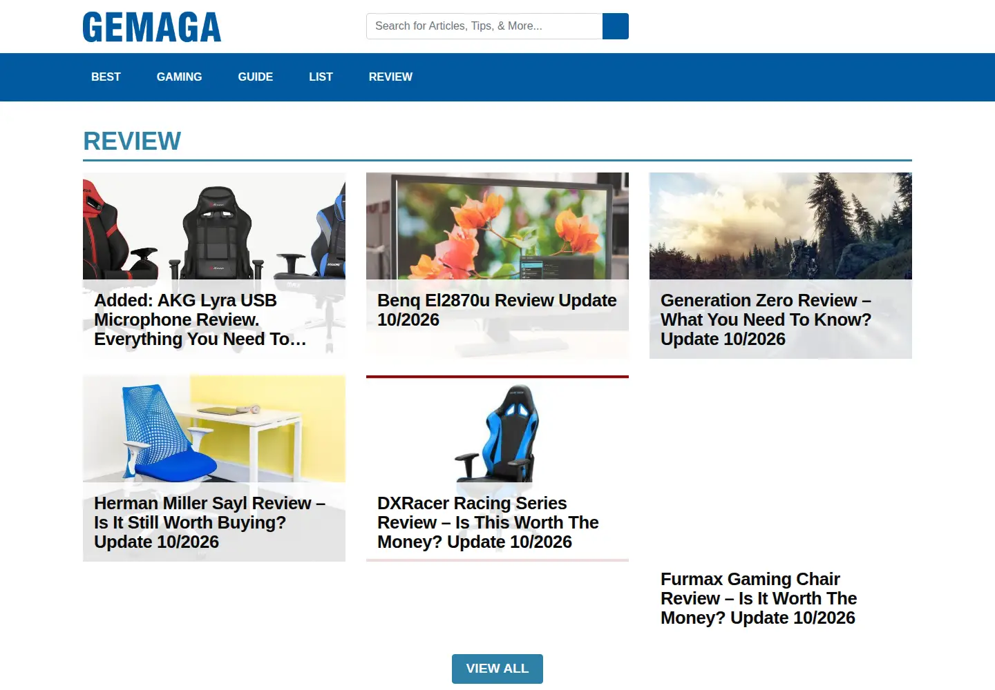Open the GAMING menu item
Viewport: 995px width, 690px height.
click(x=180, y=77)
